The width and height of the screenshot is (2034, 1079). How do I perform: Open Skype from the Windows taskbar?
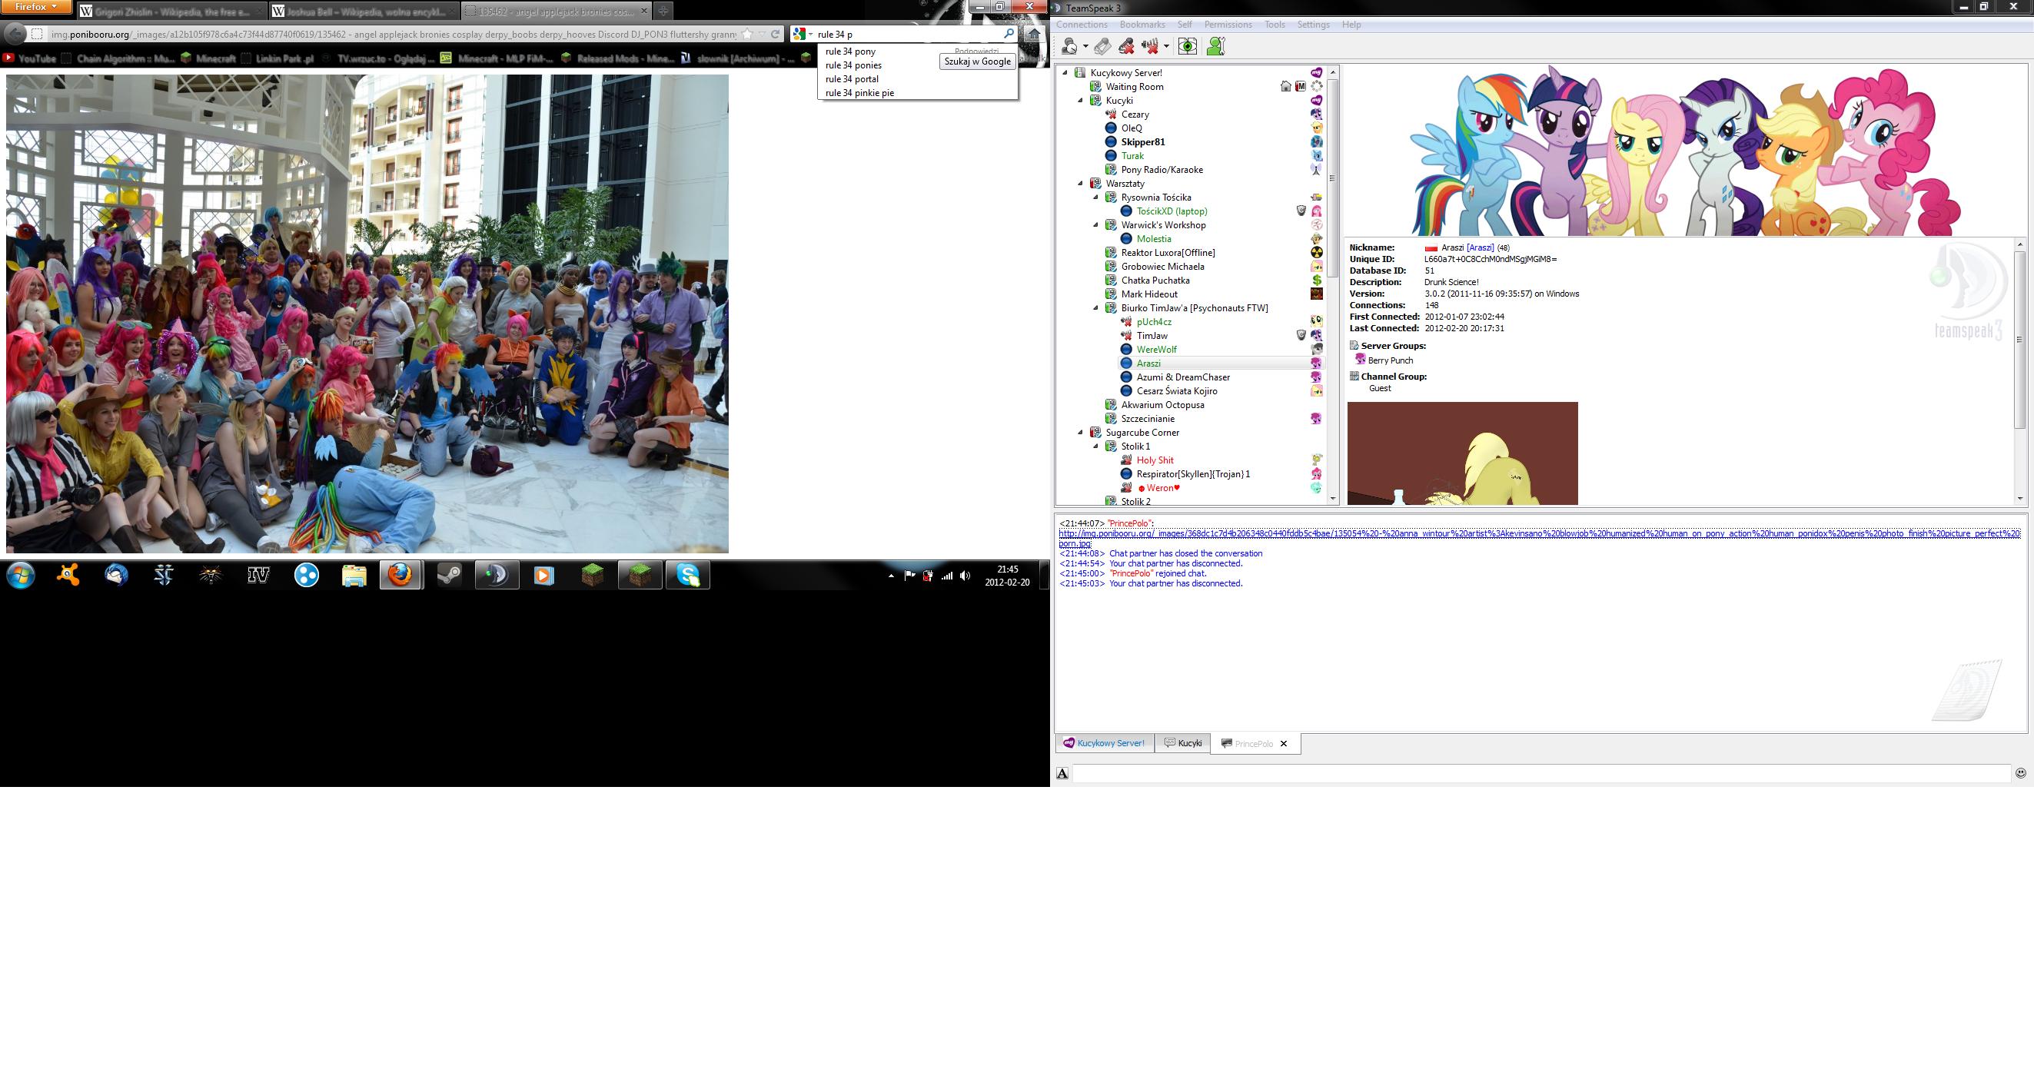click(x=688, y=576)
